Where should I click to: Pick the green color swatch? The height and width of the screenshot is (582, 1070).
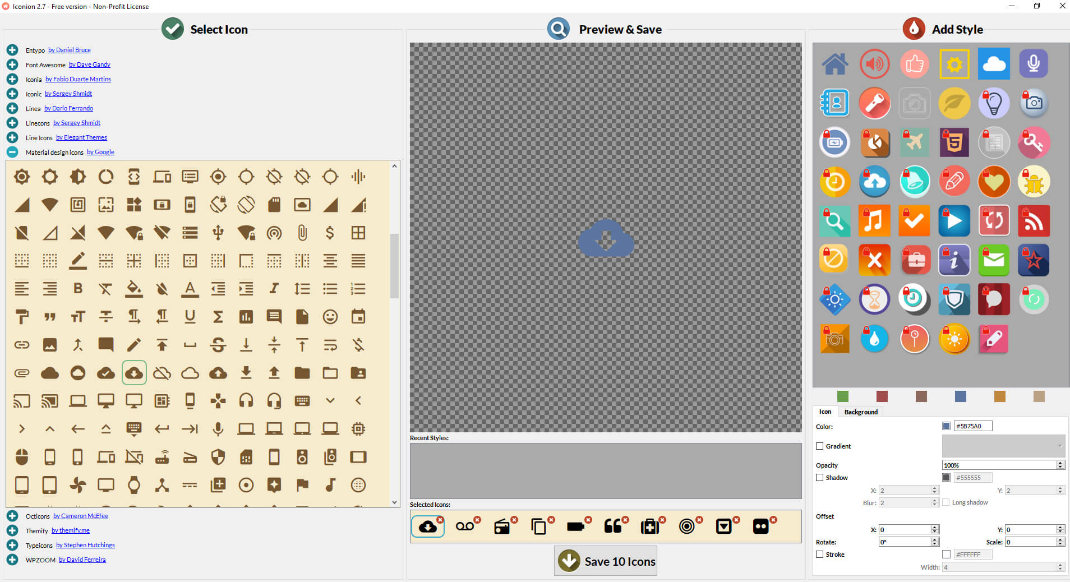pyautogui.click(x=843, y=396)
